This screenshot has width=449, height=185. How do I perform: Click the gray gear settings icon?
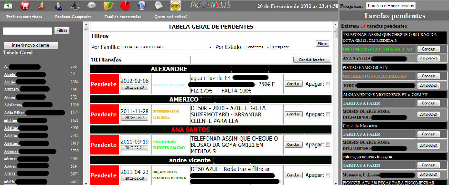coord(92,5)
